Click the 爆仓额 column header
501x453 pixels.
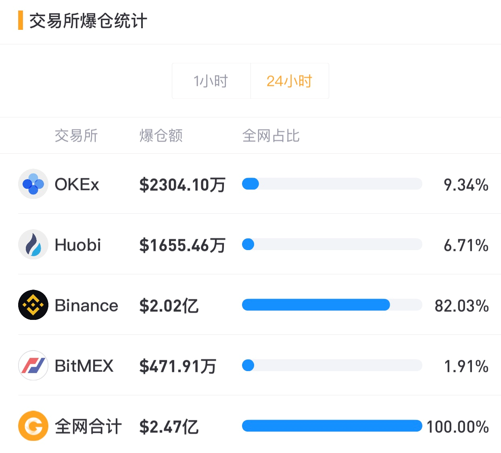(x=161, y=136)
